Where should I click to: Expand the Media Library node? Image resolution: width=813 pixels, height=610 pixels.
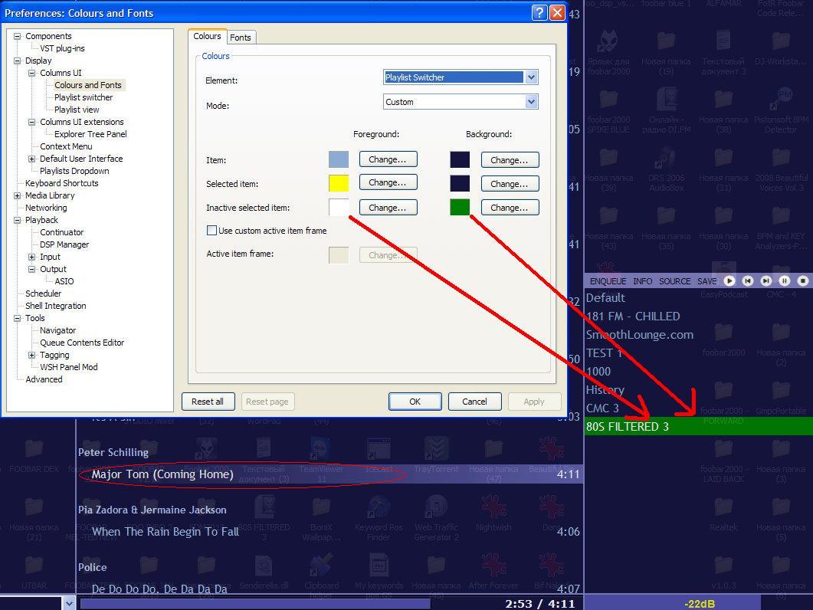pyautogui.click(x=18, y=195)
